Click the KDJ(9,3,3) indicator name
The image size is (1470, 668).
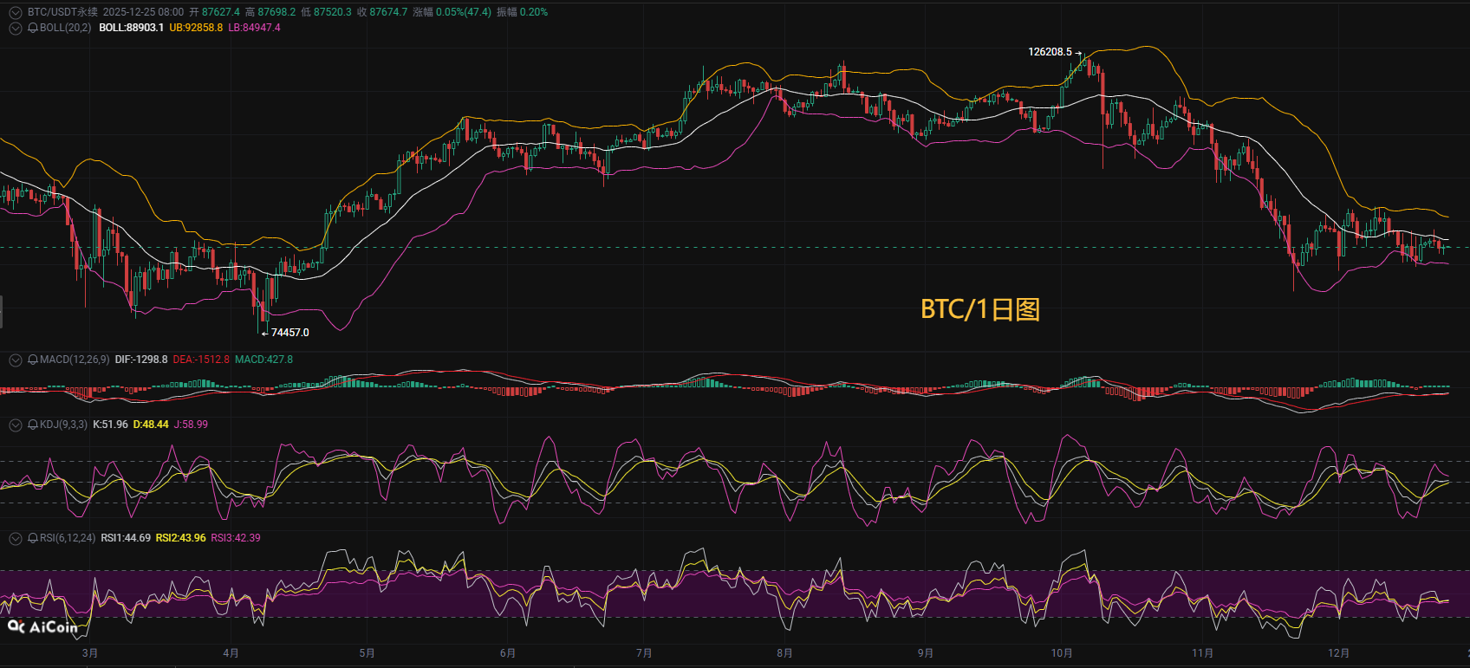point(63,425)
